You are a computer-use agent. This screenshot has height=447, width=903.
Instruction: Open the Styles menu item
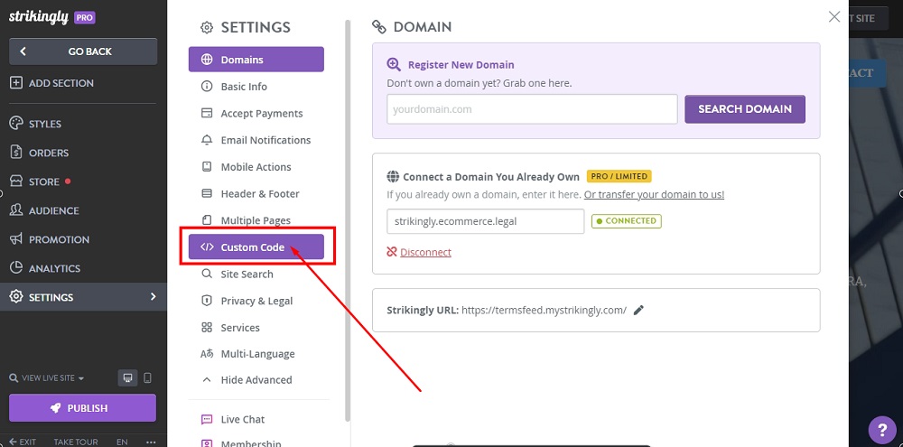pyautogui.click(x=36, y=124)
